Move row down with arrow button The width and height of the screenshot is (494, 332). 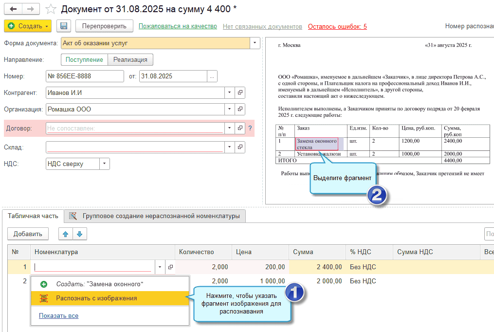tap(79, 234)
